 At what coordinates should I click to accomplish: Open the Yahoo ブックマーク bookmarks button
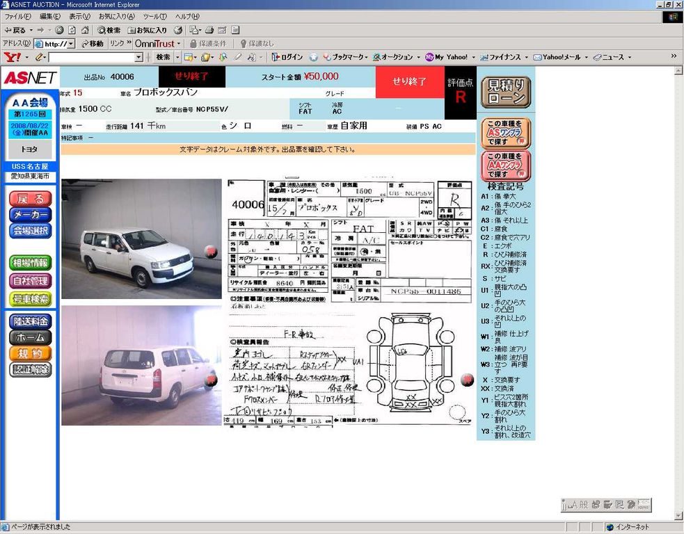[x=344, y=57]
